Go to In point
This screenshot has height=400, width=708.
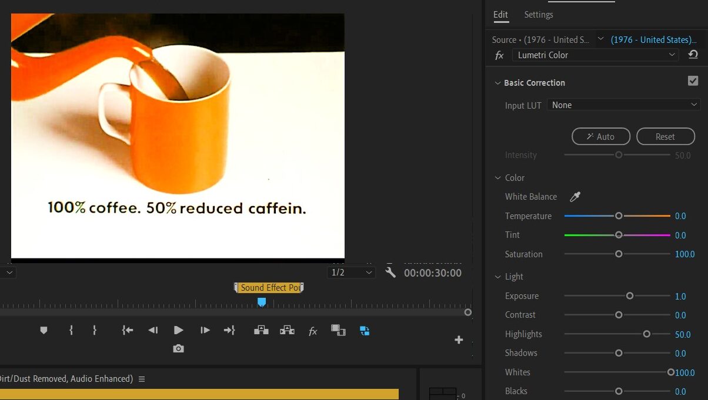coord(128,331)
